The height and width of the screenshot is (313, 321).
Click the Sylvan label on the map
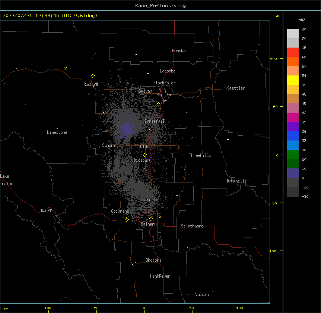145,91
